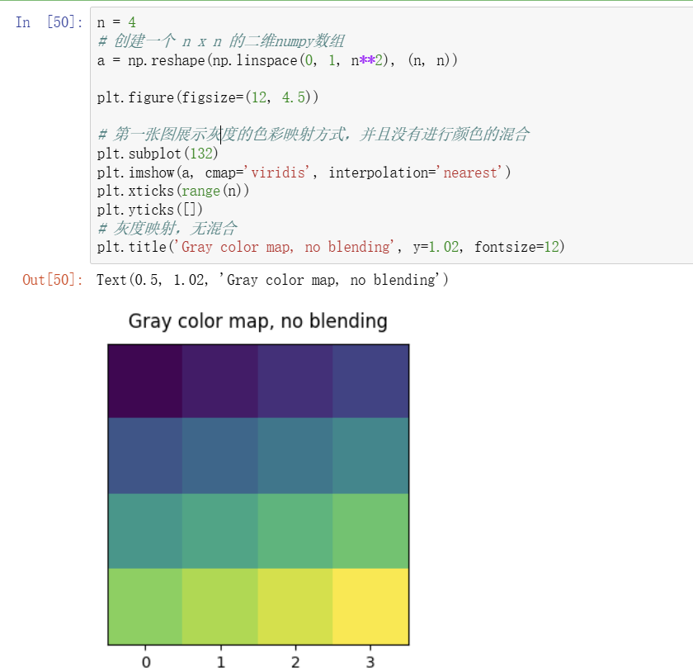Image resolution: width=693 pixels, height=672 pixels.
Task: Click the comment about 第一张图展示灰度
Action: [313, 134]
